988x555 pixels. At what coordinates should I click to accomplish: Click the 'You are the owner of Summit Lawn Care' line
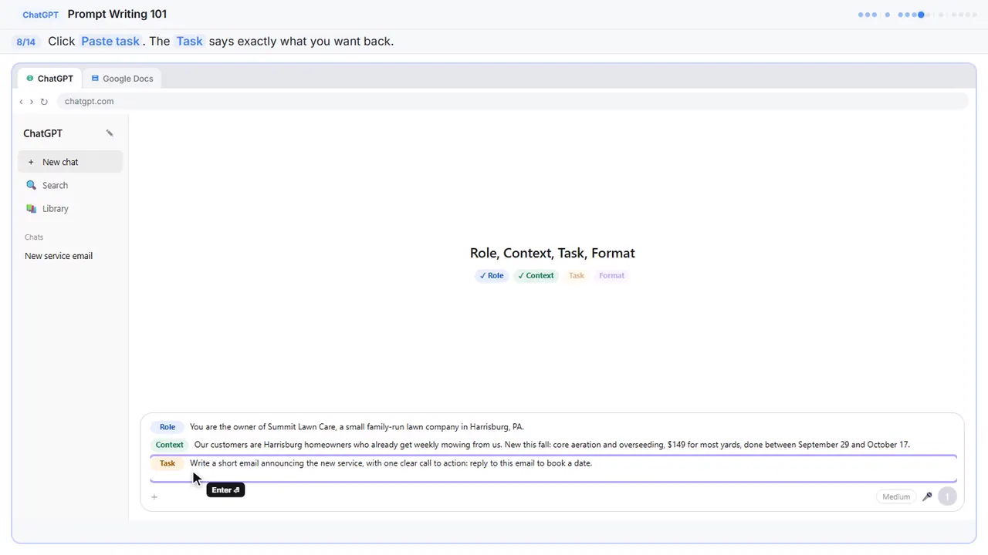click(357, 427)
